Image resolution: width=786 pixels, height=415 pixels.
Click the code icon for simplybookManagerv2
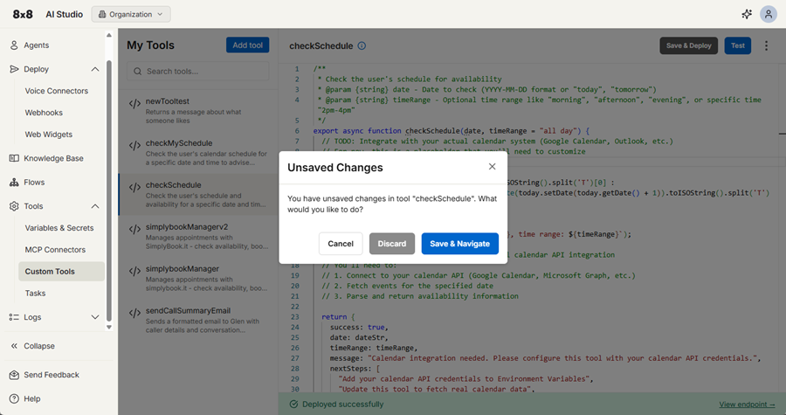coord(134,229)
